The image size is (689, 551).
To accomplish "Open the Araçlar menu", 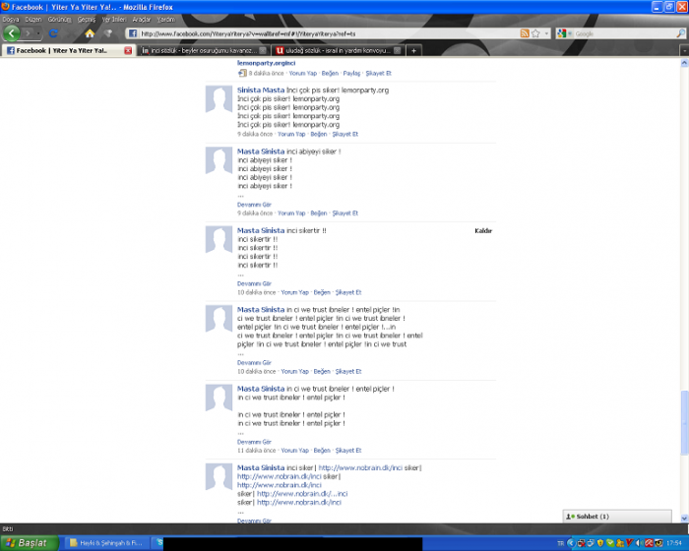I will coord(142,19).
